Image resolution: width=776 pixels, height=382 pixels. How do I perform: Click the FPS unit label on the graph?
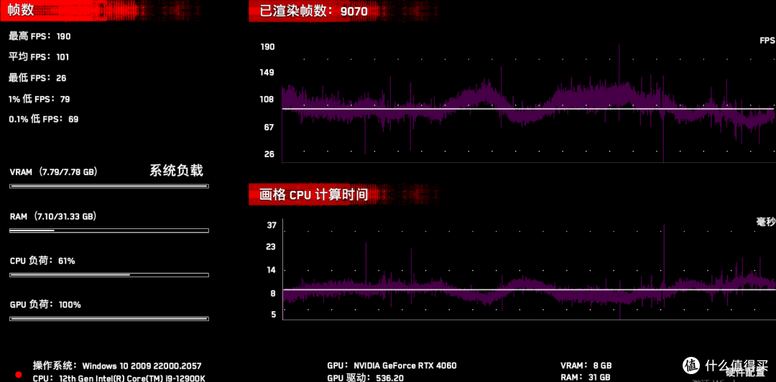click(767, 41)
